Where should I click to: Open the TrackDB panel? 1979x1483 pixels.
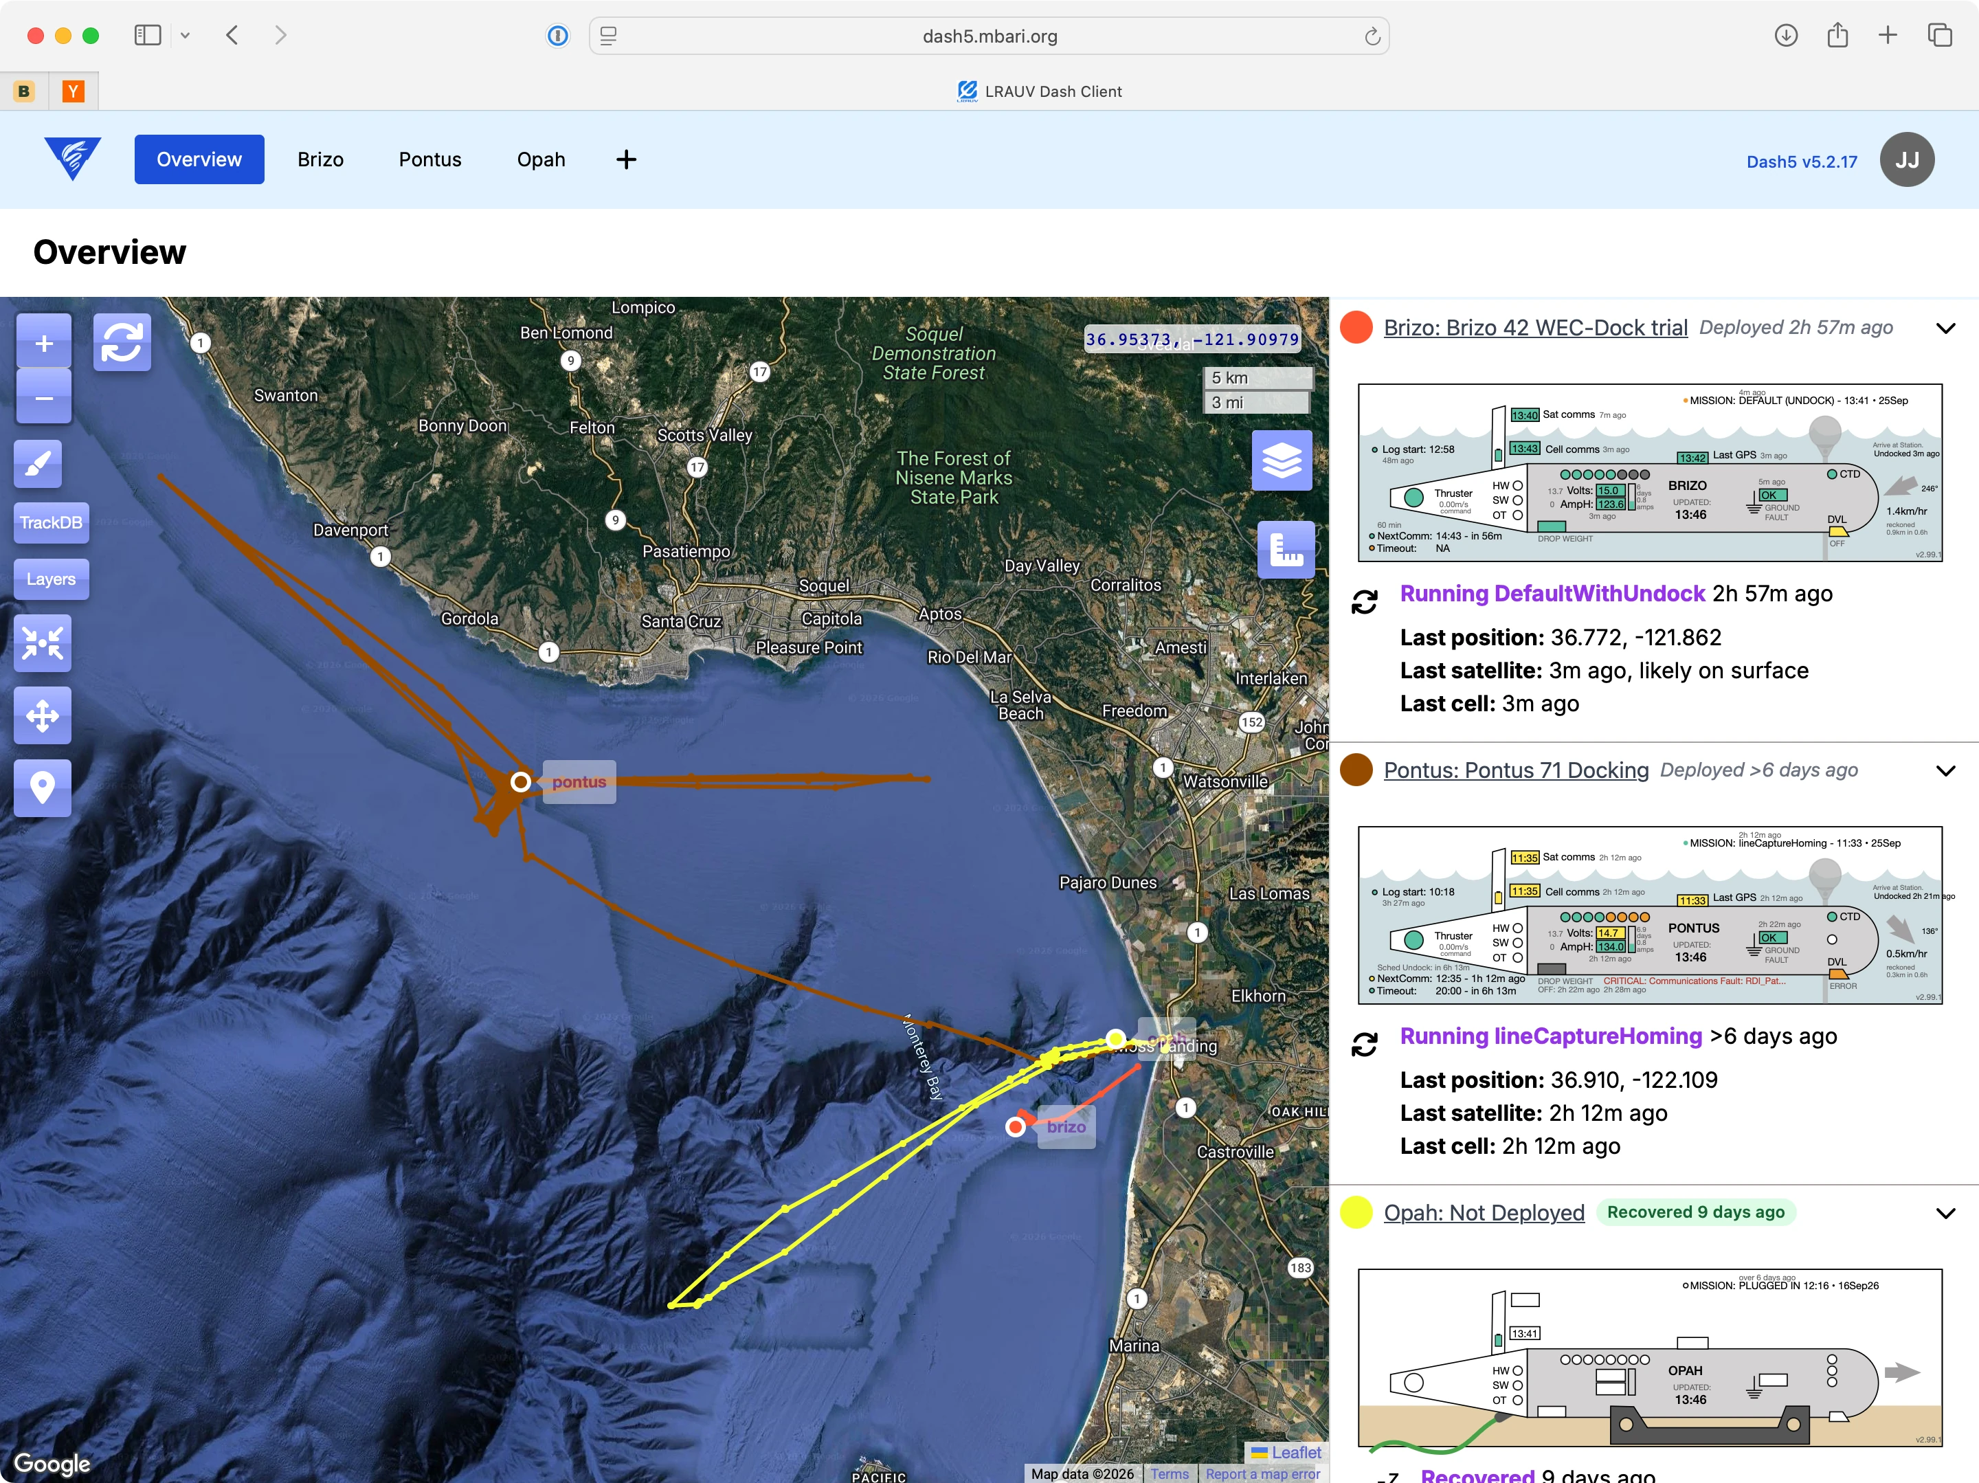(51, 523)
